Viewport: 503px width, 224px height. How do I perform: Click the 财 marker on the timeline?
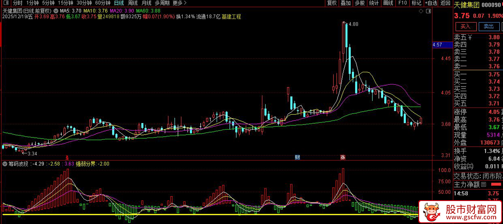pyautogui.click(x=297, y=158)
